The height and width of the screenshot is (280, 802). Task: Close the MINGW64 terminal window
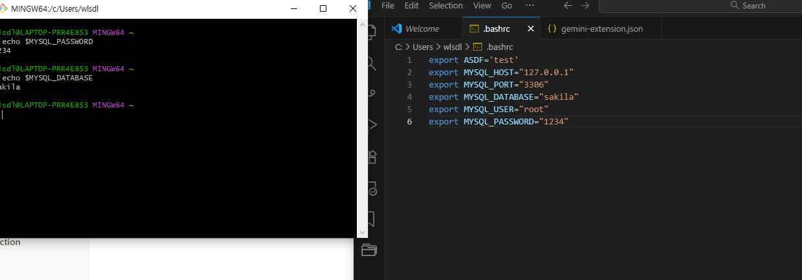352,8
